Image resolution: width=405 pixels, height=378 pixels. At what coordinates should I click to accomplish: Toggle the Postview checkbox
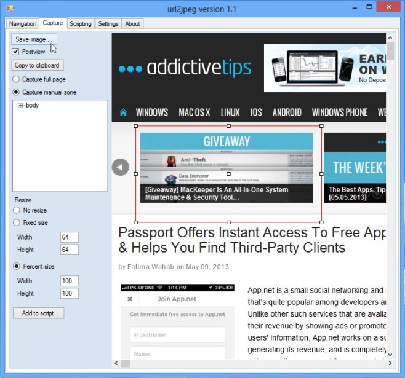pyautogui.click(x=15, y=52)
